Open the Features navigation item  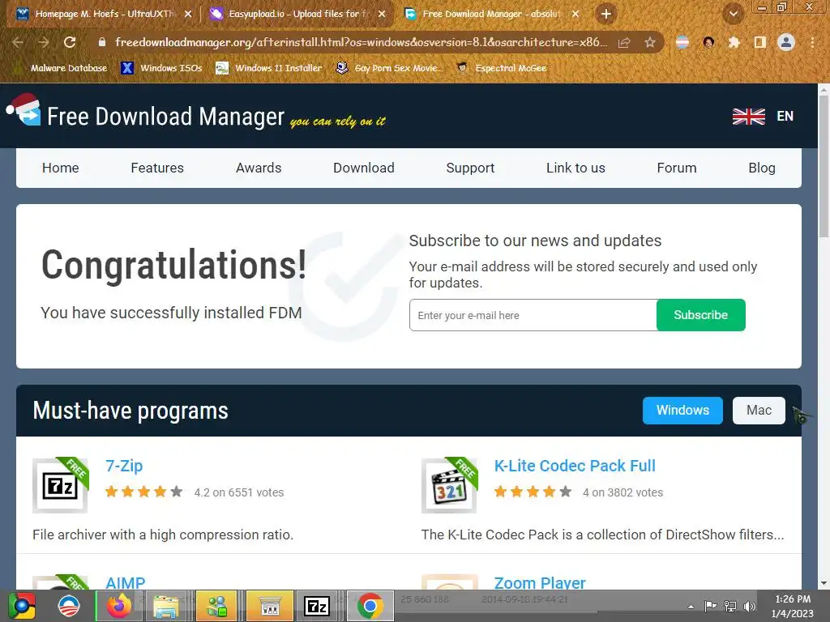[157, 168]
